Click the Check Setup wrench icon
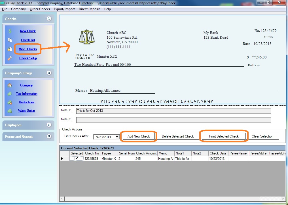The height and width of the screenshot is (205, 288). [x=10, y=58]
